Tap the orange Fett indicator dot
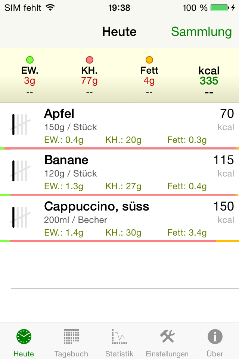The width and height of the screenshot is (239, 359). 149,60
